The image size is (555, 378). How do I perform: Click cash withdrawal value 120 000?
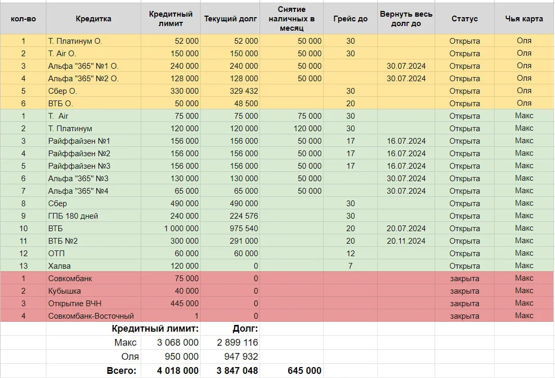[291, 129]
